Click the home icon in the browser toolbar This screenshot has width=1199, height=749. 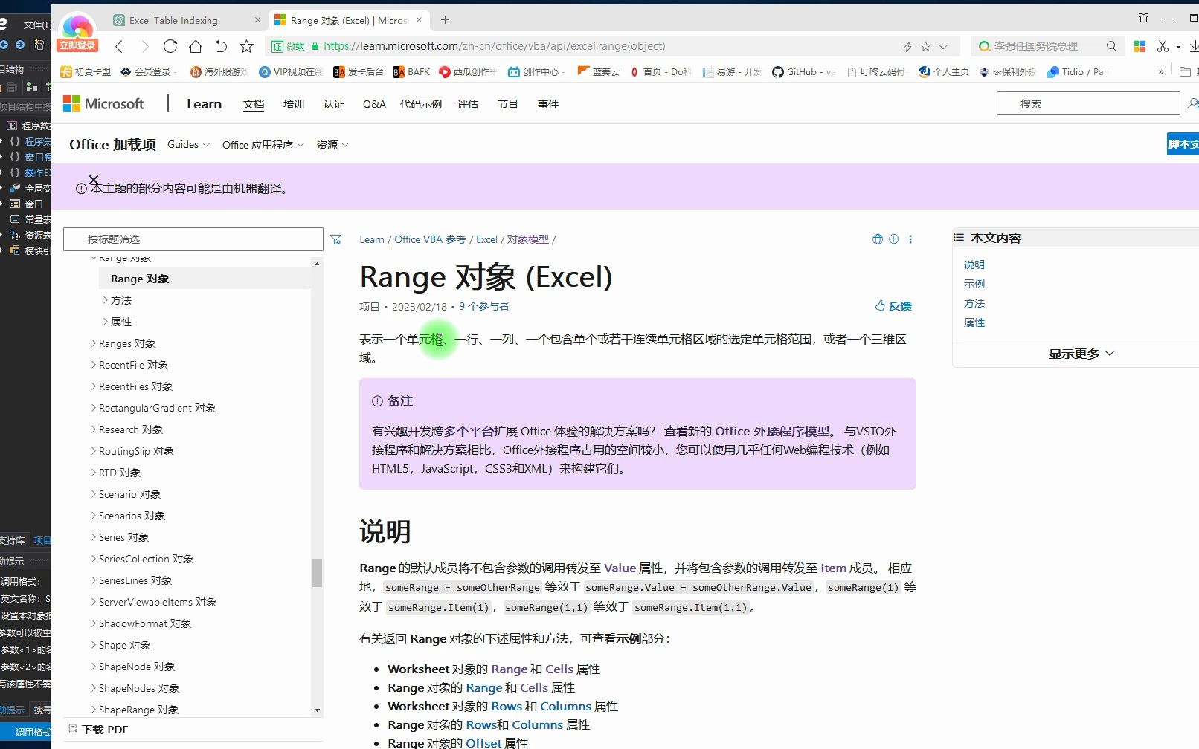pos(195,45)
